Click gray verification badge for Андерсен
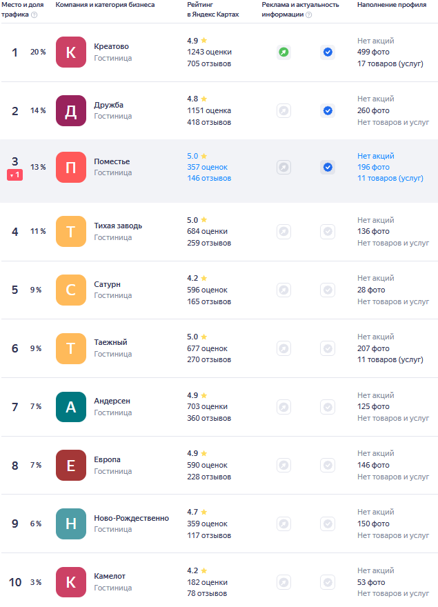The width and height of the screenshot is (438, 607). click(x=328, y=407)
